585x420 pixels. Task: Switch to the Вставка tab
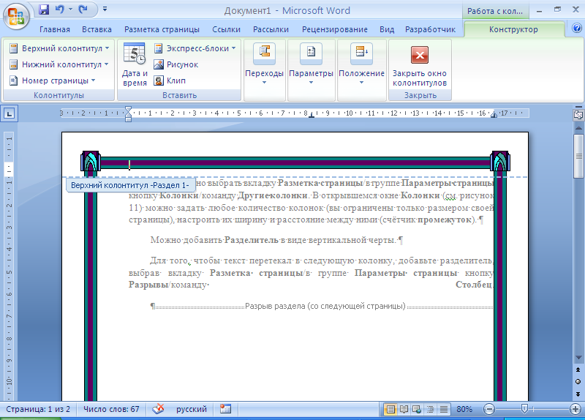click(97, 29)
